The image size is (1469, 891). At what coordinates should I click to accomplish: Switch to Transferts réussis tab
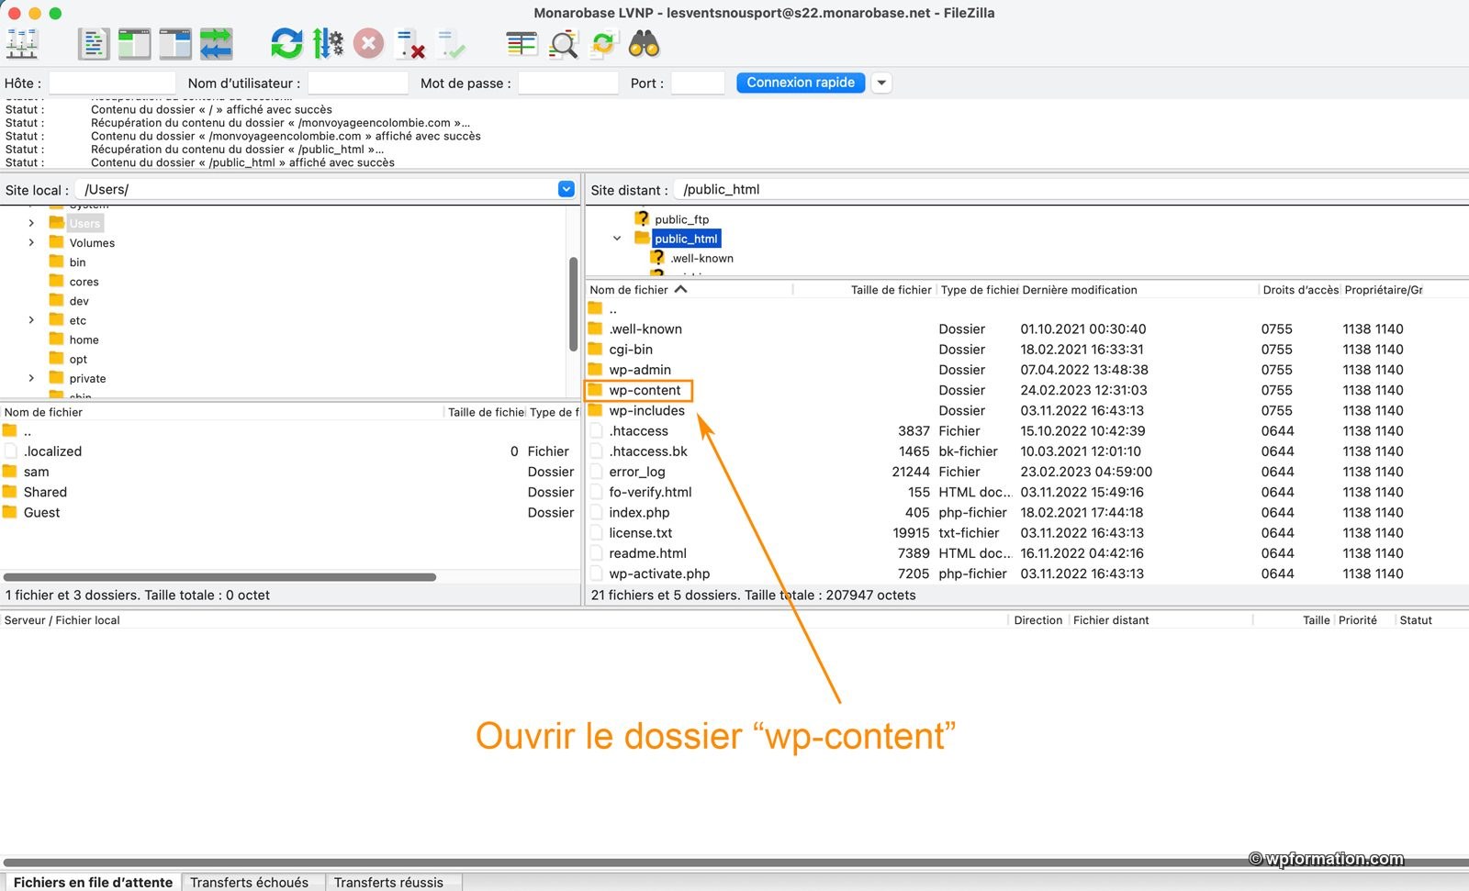point(388,882)
